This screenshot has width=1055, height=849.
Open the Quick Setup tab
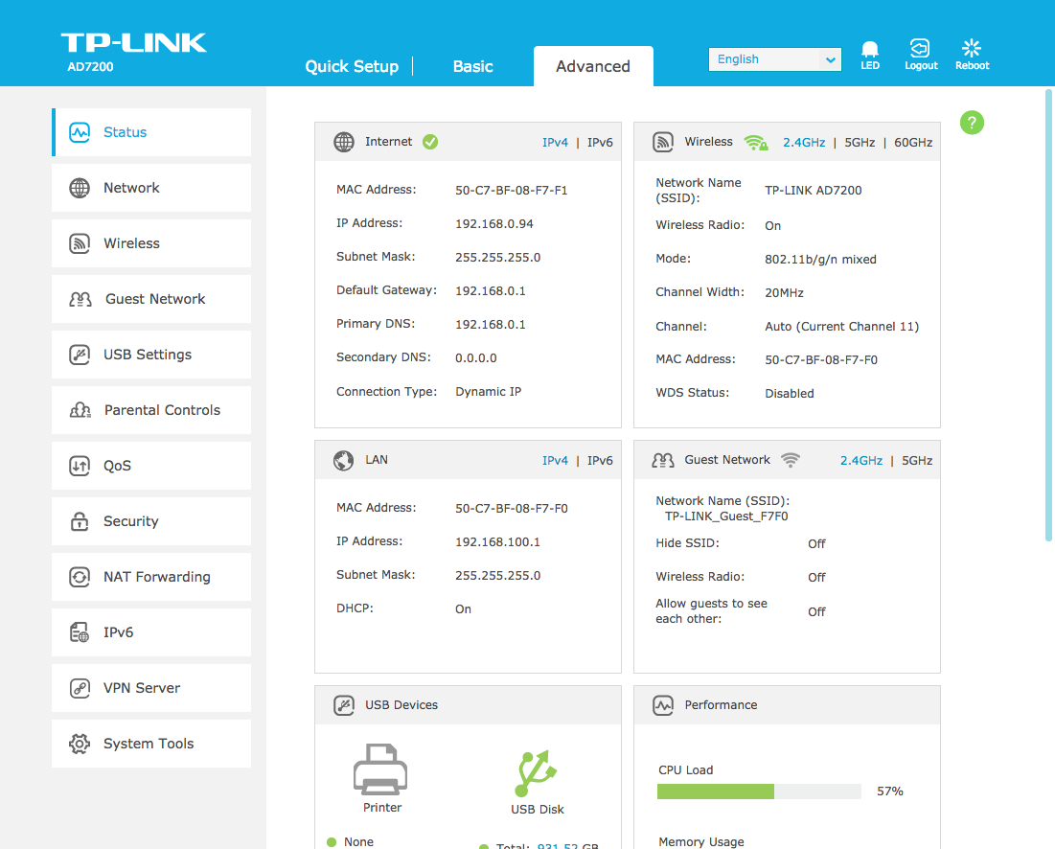click(352, 66)
